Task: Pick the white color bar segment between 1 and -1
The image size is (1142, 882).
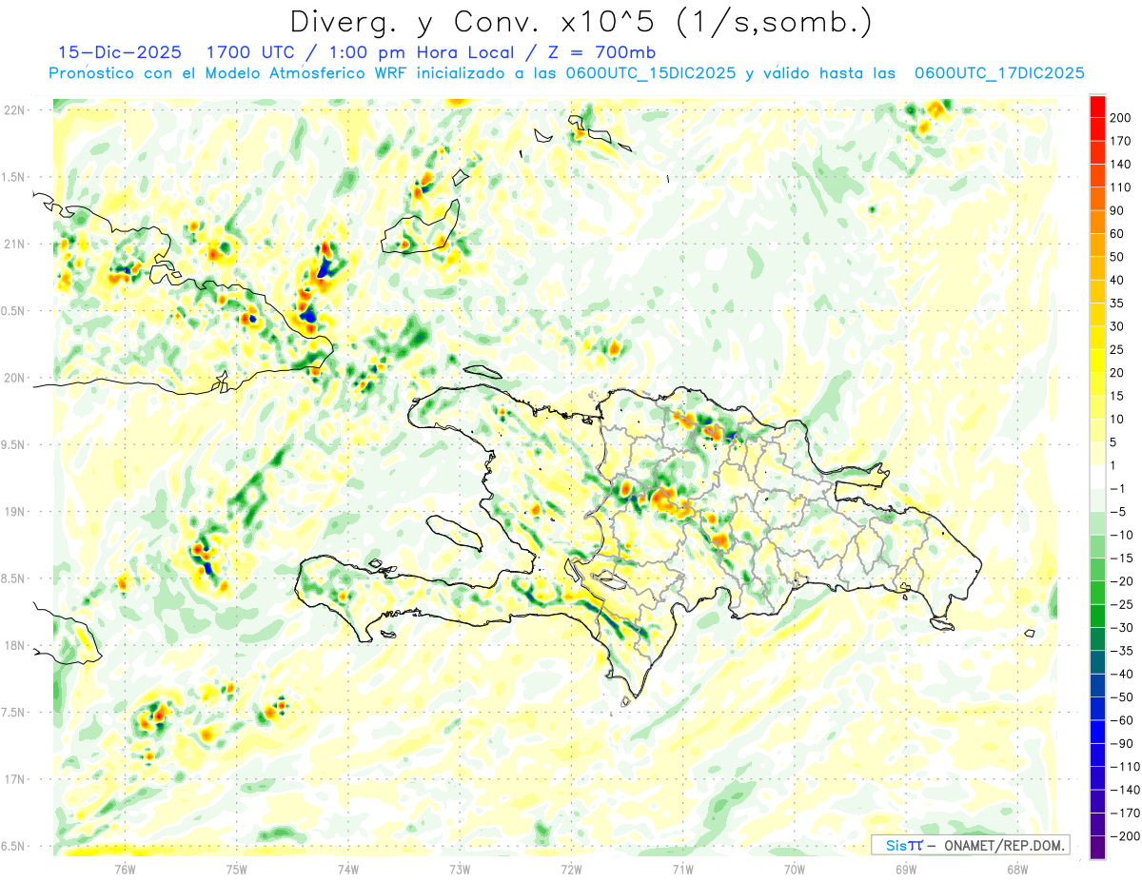Action: click(x=1098, y=477)
